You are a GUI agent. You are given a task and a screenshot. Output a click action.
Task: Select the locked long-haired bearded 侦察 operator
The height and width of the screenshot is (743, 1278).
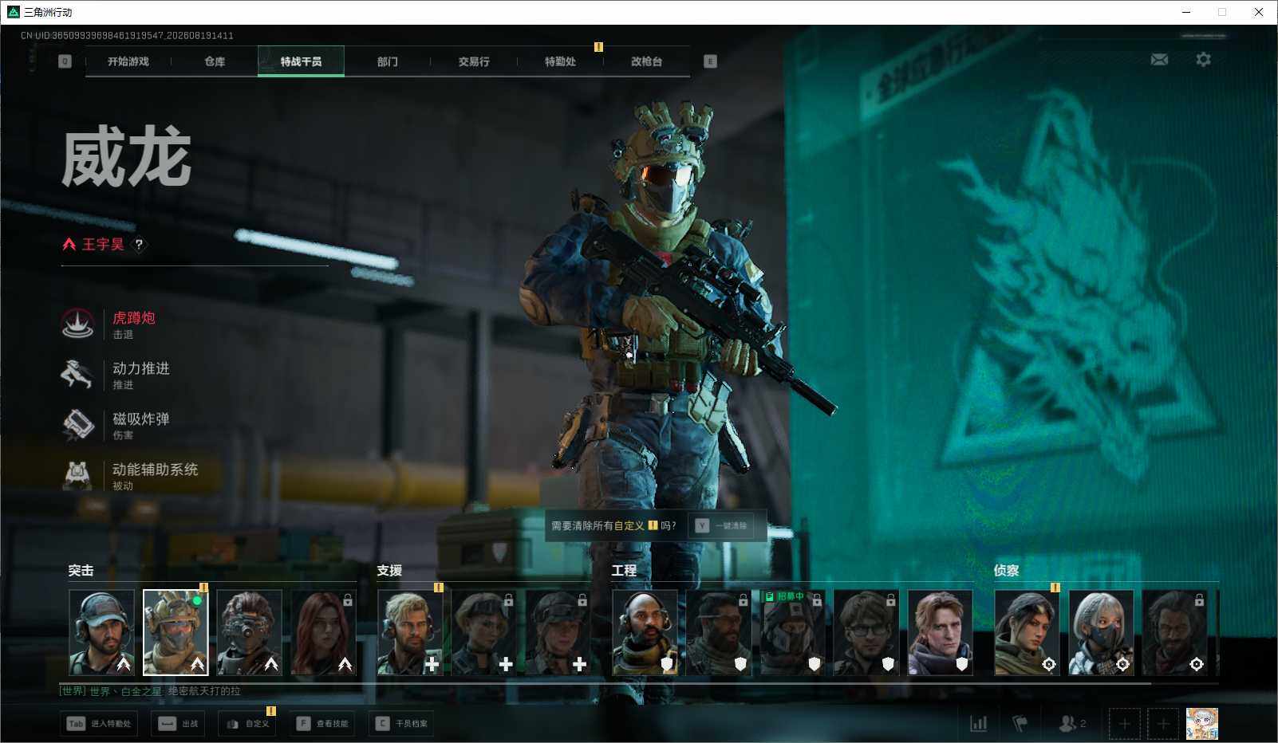tap(1174, 632)
